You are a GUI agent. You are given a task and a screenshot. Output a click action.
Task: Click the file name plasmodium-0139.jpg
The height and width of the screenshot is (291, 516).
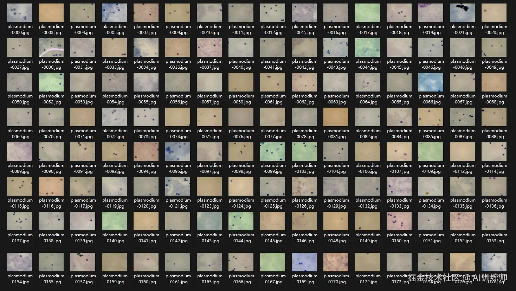[83, 238]
